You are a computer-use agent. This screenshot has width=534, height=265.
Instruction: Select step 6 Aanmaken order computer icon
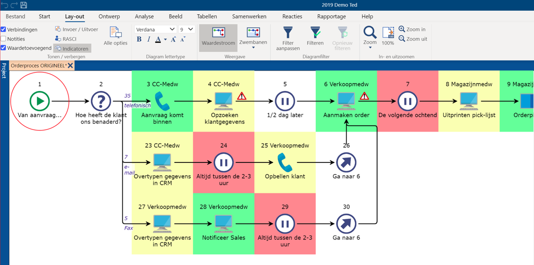346,101
